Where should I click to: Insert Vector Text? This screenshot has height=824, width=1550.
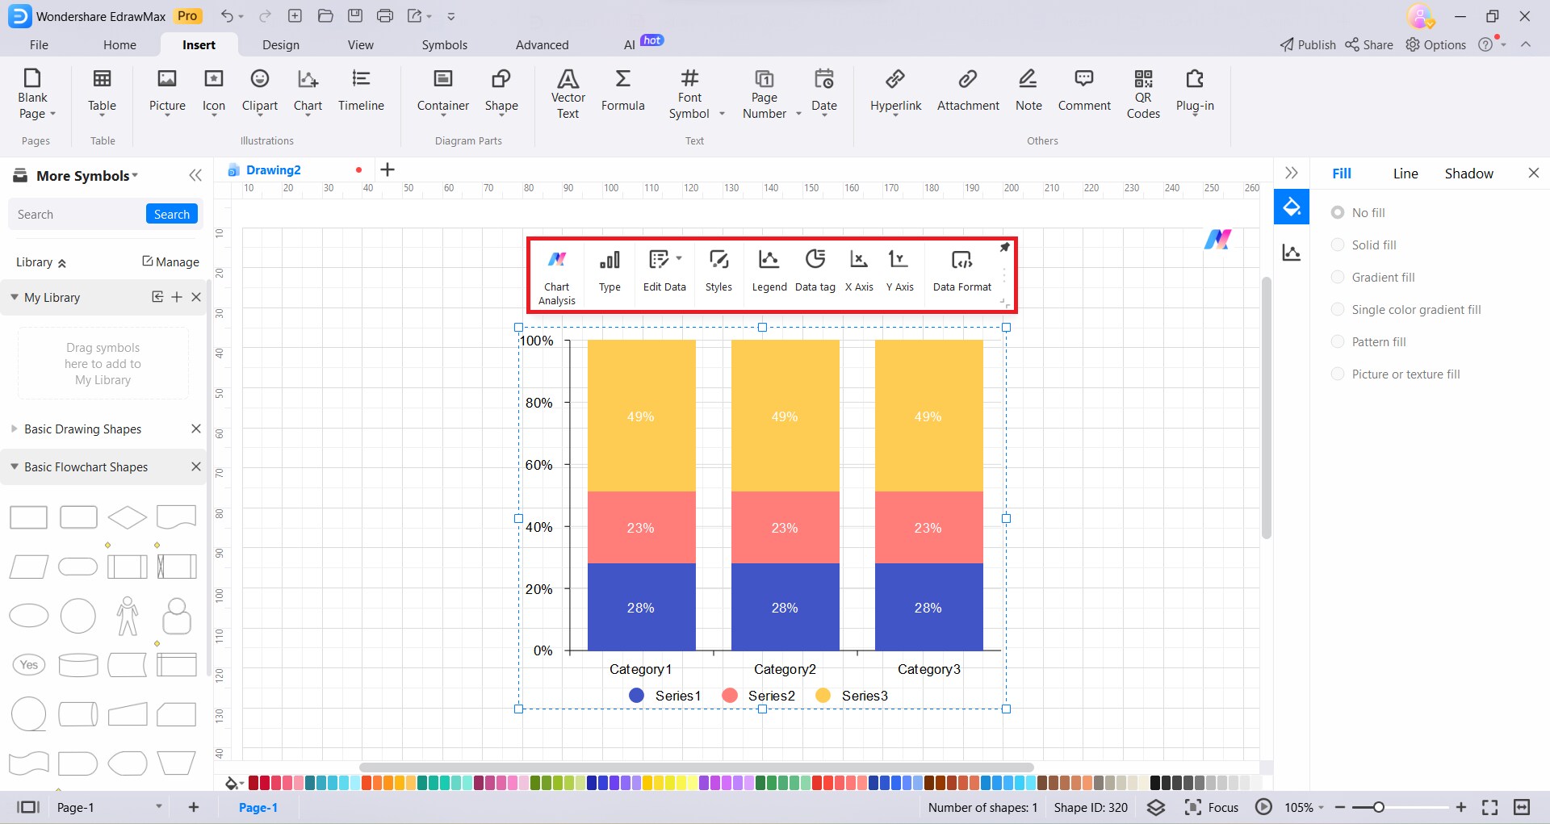tap(568, 94)
